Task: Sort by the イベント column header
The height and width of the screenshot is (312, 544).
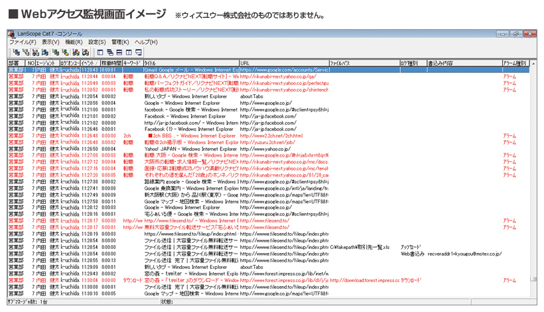Action: click(x=90, y=63)
